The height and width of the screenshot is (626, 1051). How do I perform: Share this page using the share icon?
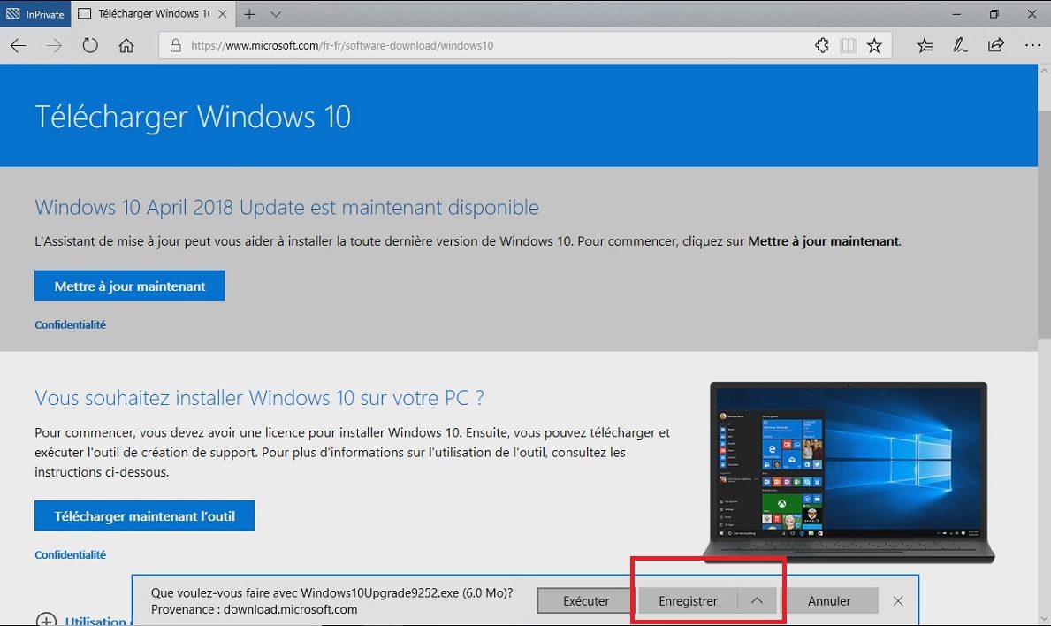[x=996, y=46]
